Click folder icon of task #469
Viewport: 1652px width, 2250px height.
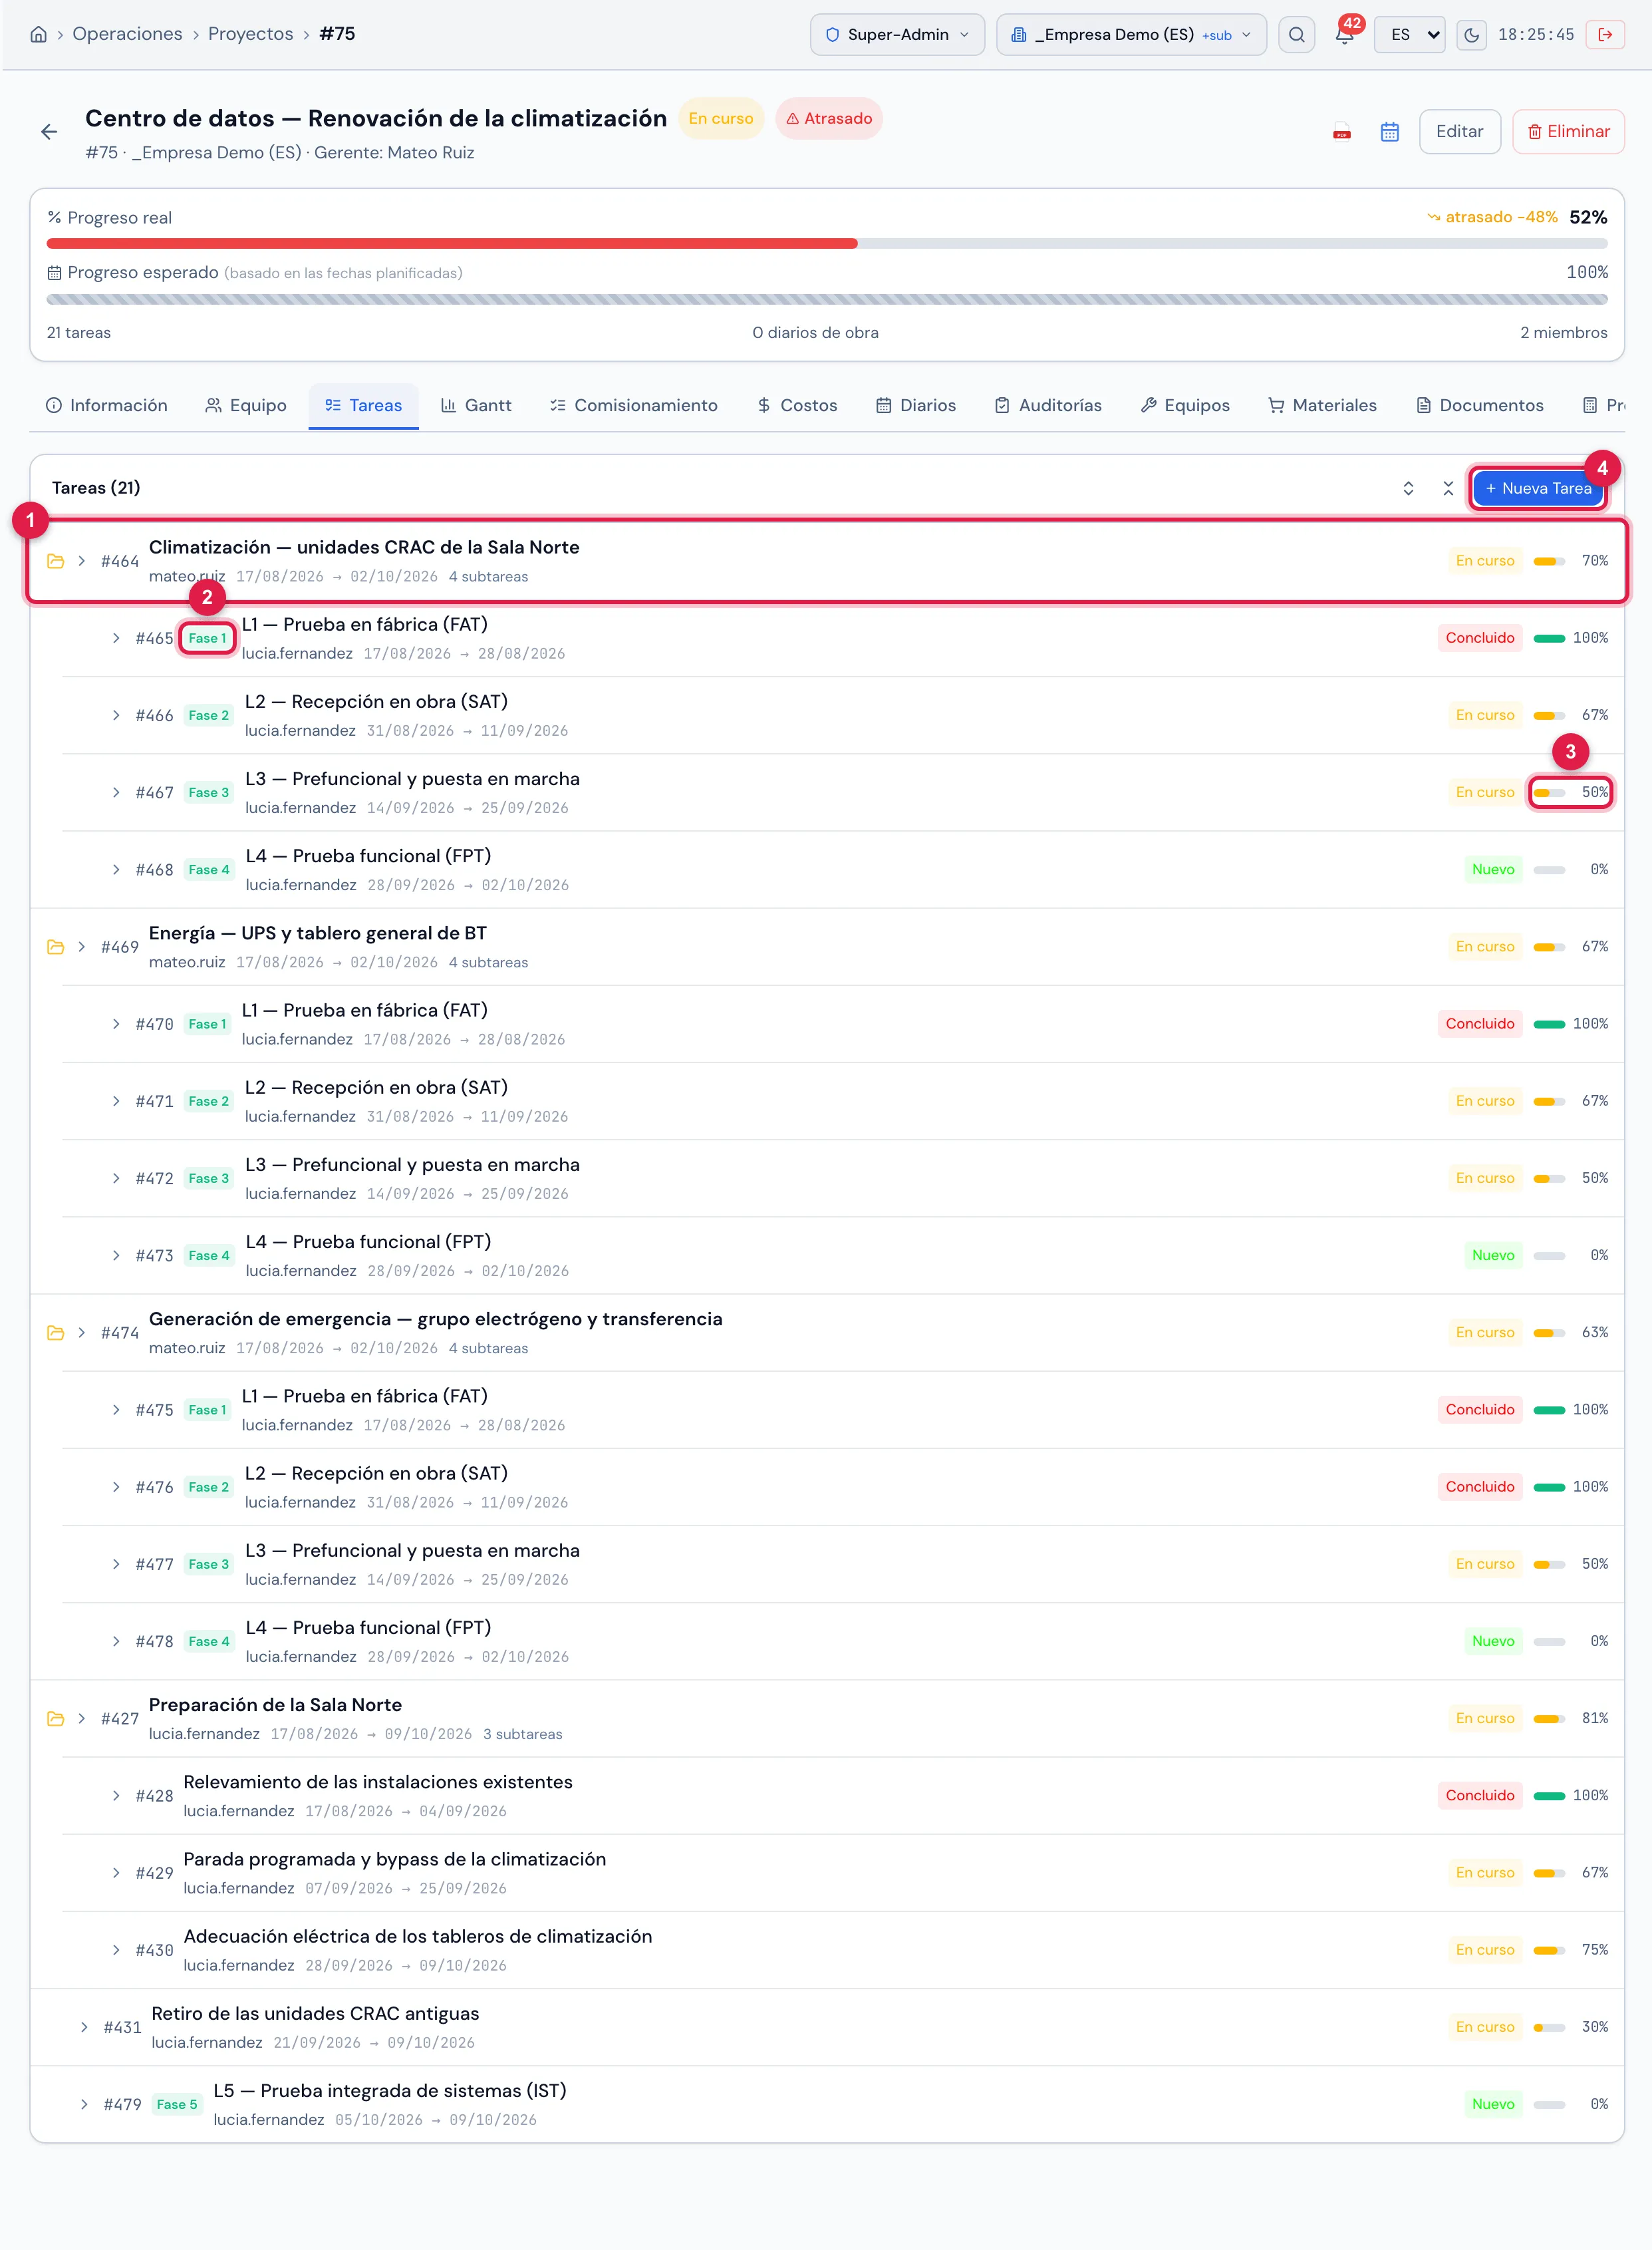click(56, 947)
